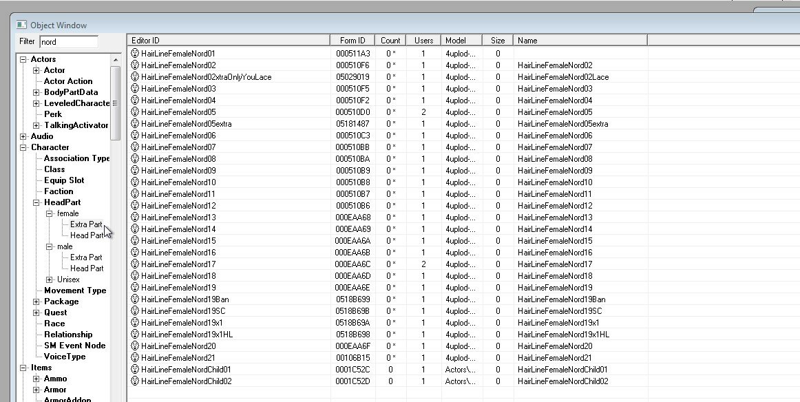Select SM Event Node tree item
Viewport: 800px width, 402px height.
click(74, 346)
